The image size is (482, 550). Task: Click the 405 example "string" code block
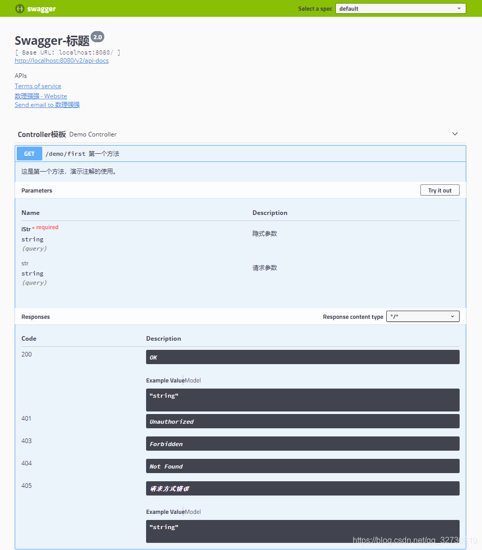[302, 531]
